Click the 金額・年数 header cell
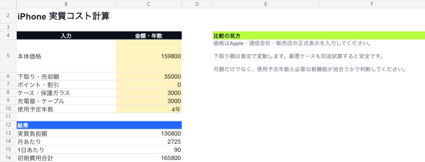 (149, 36)
